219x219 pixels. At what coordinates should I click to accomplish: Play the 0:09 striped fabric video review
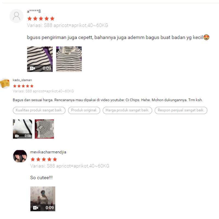[40, 59]
